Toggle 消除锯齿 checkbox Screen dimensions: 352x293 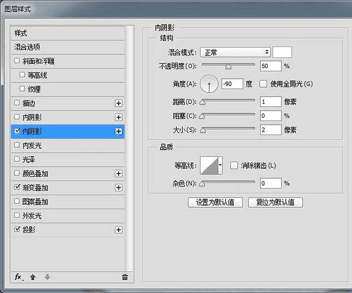[234, 165]
